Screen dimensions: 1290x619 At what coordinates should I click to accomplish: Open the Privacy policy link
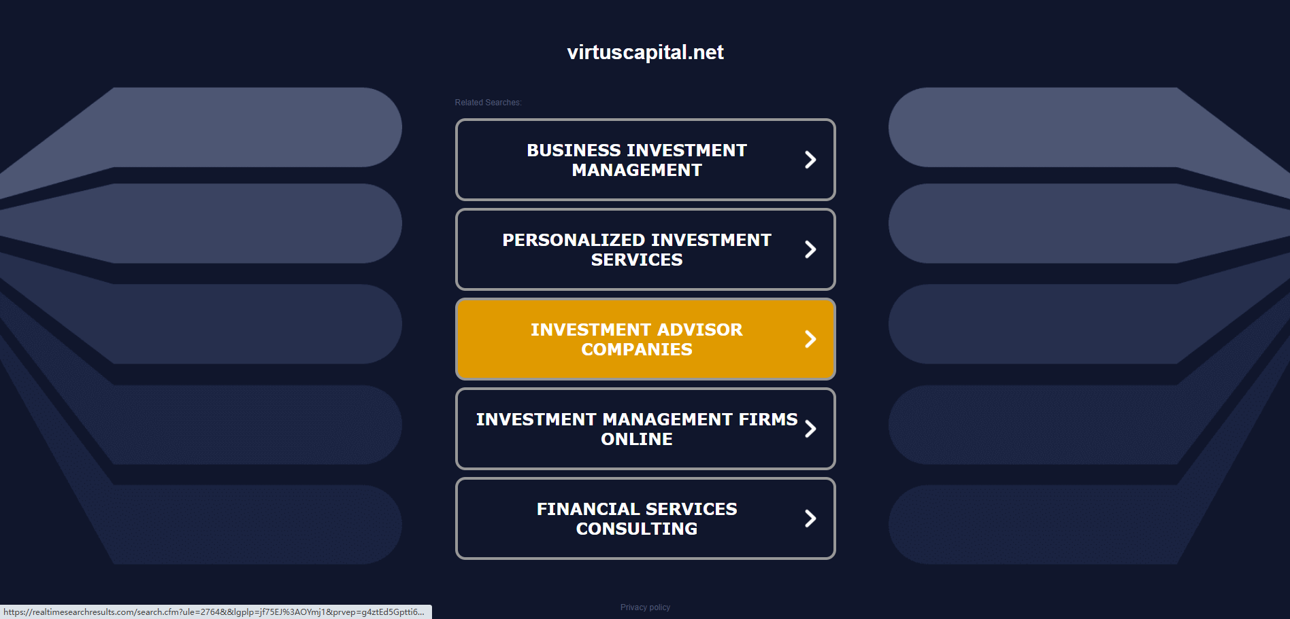(x=645, y=607)
